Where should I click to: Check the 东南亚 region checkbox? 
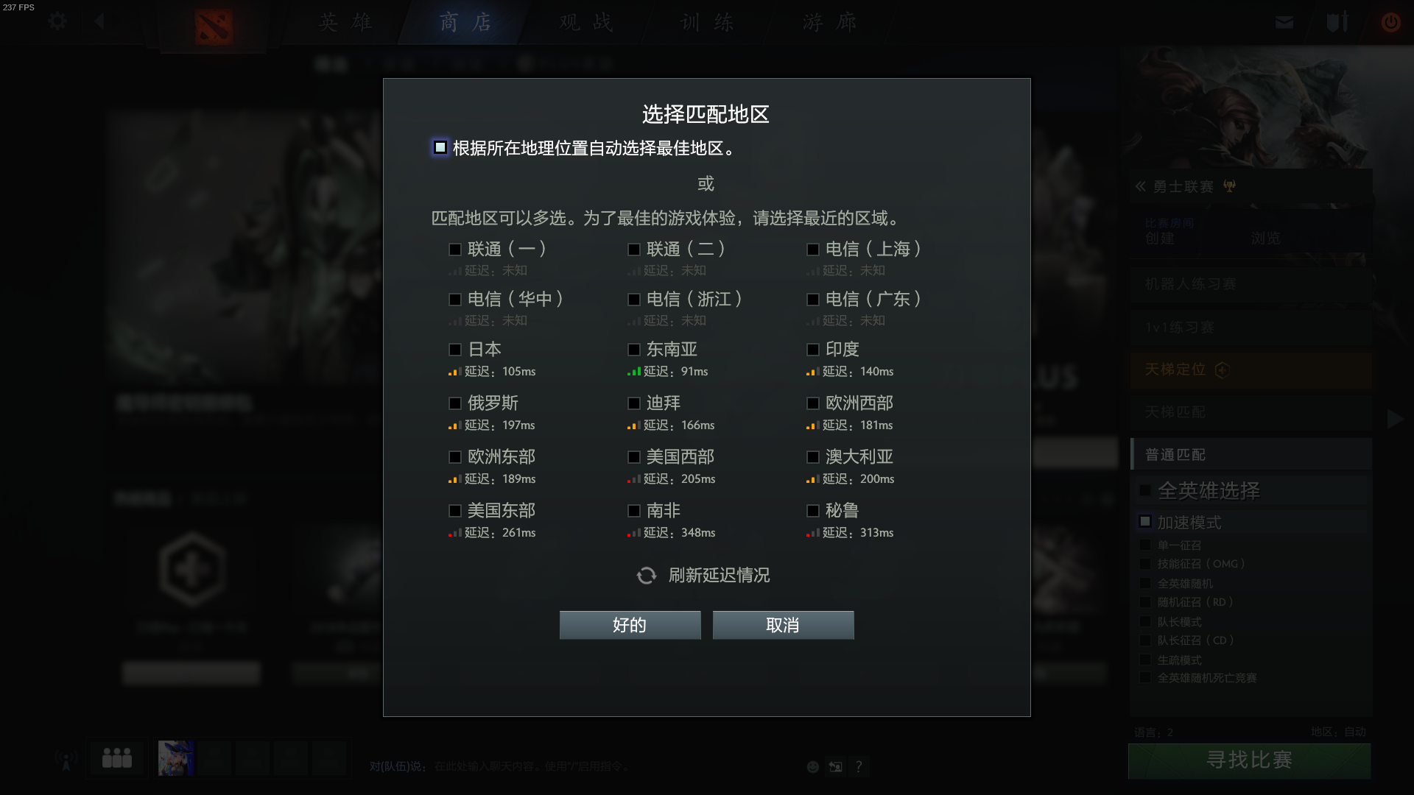(x=633, y=350)
